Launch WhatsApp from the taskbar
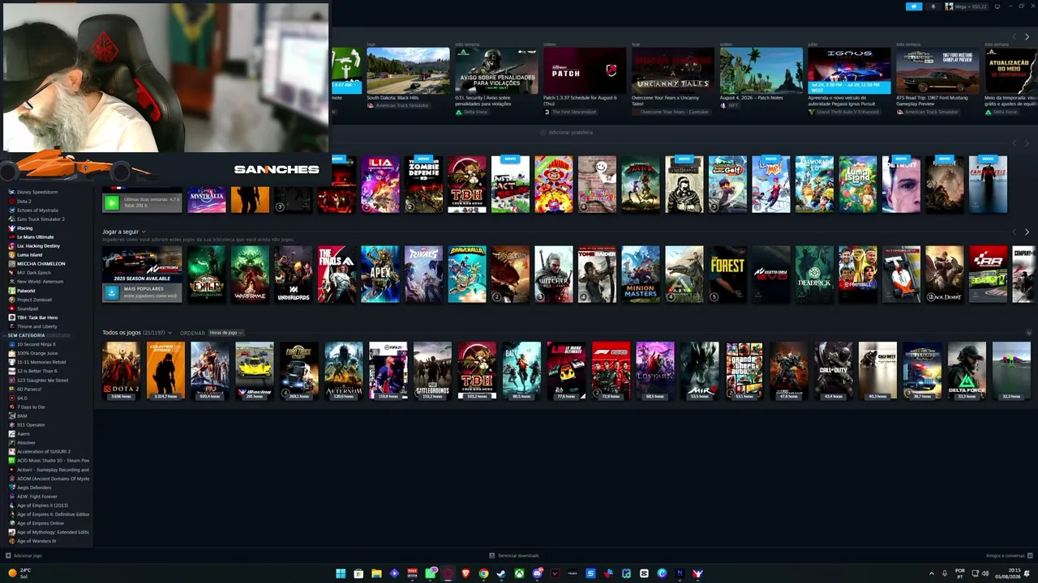1038x583 pixels. tap(430, 573)
